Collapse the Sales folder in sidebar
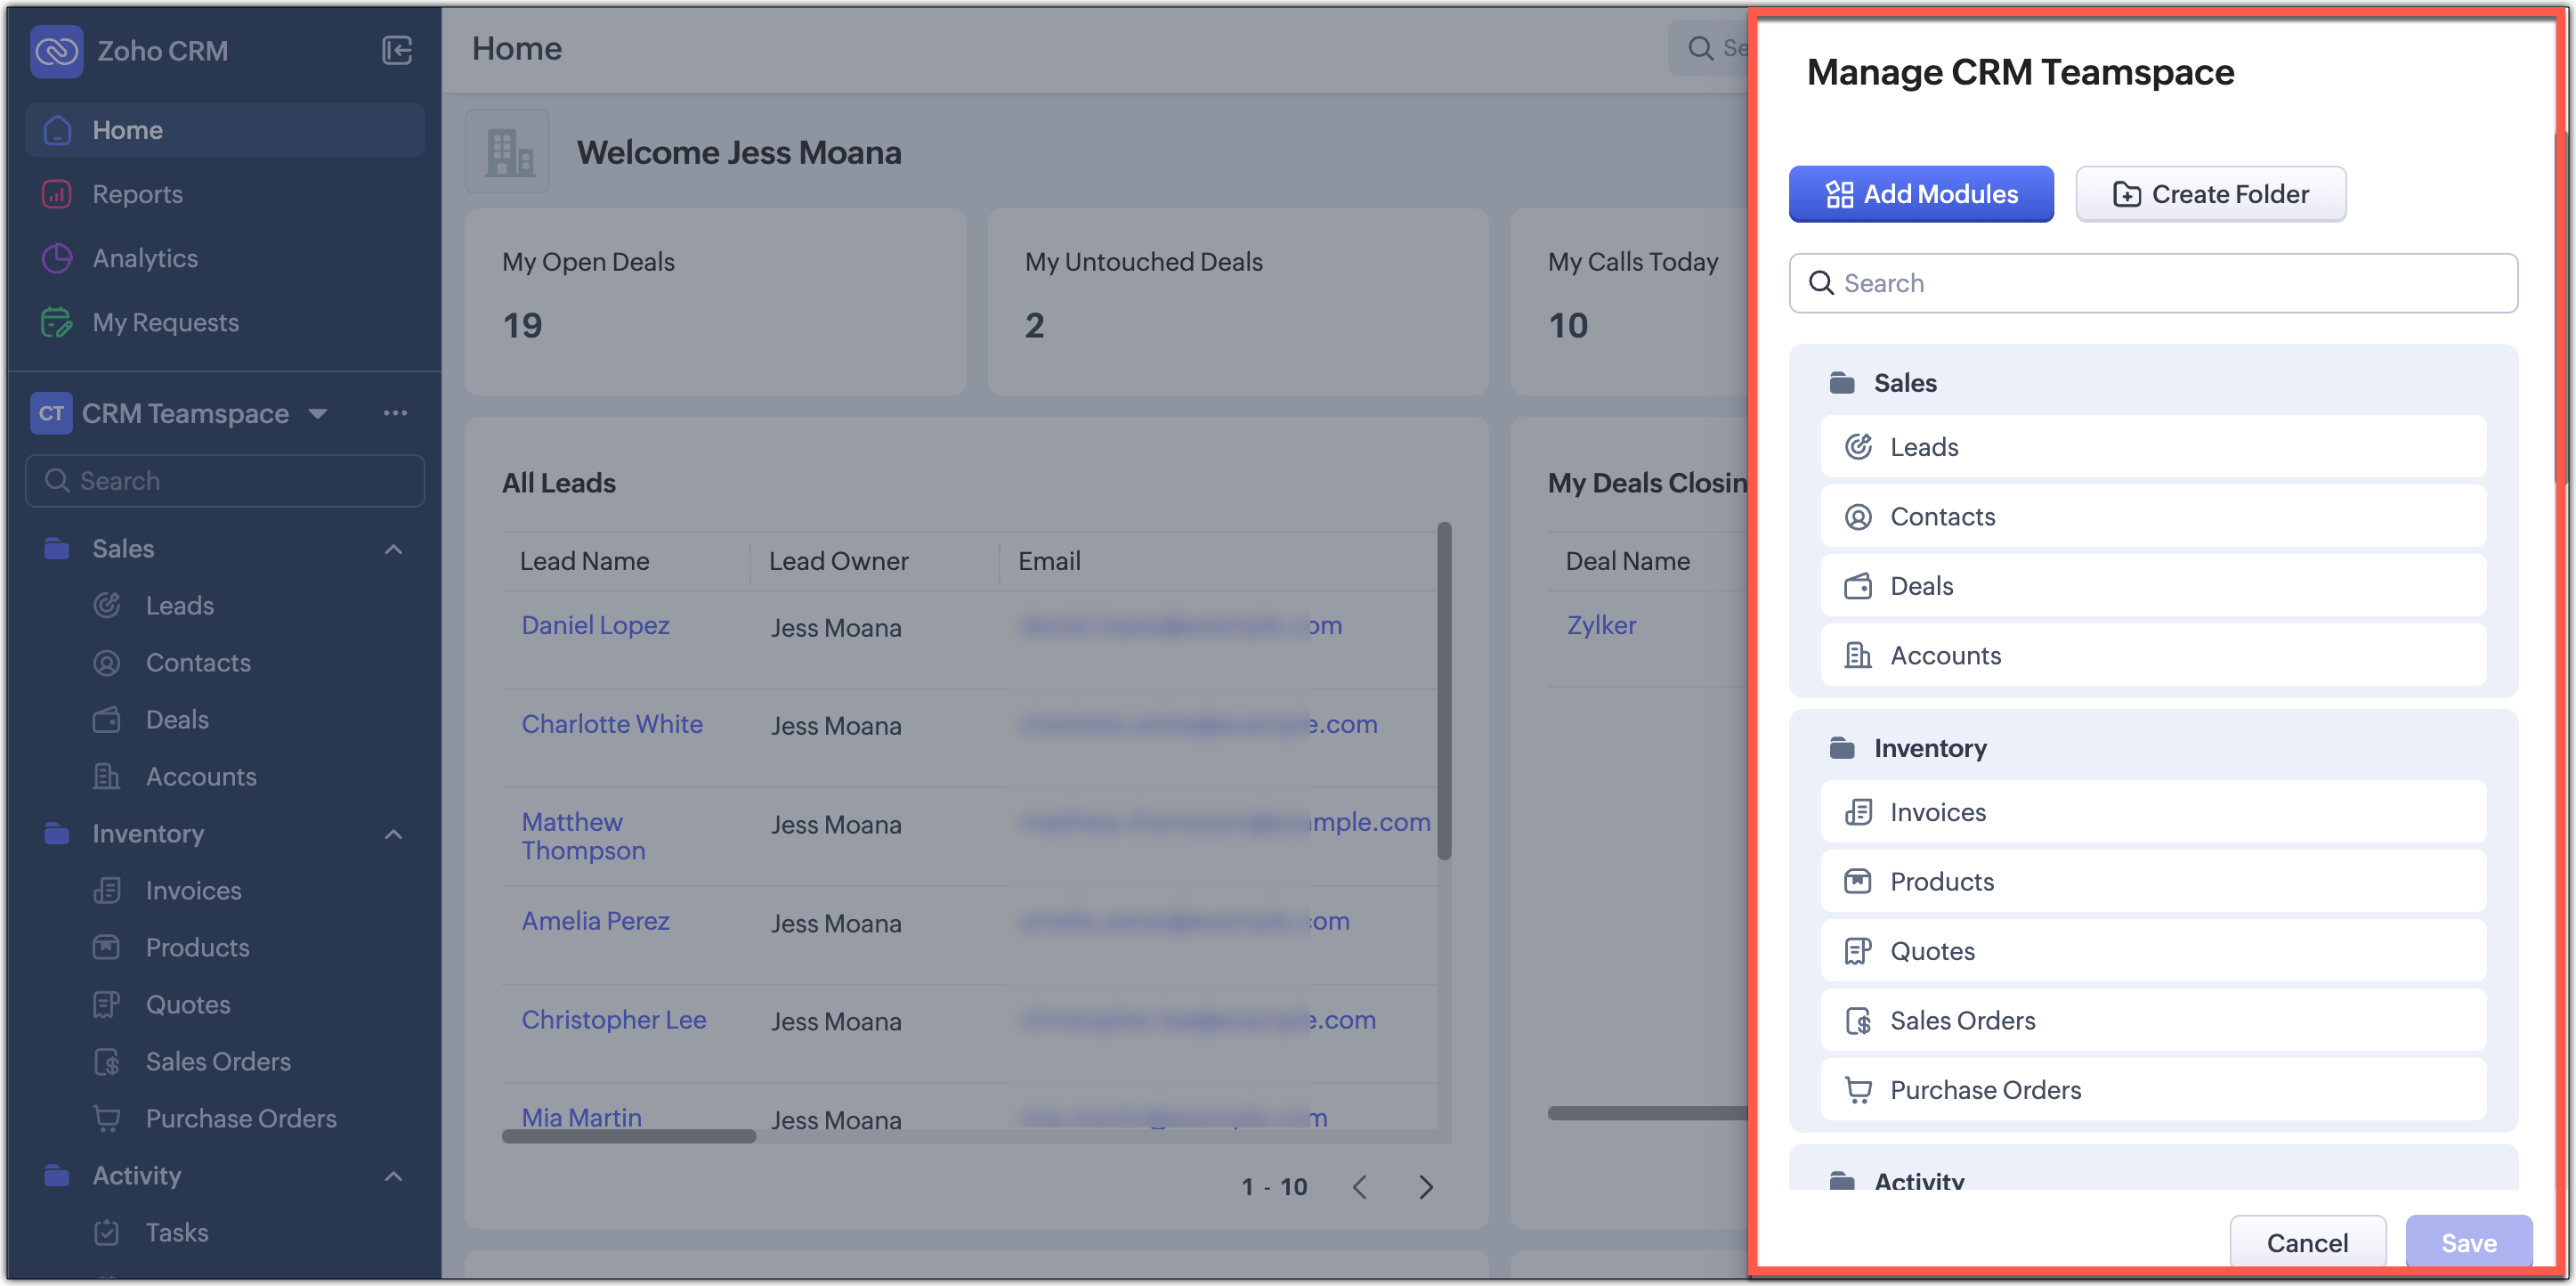2576x1286 pixels. (394, 549)
